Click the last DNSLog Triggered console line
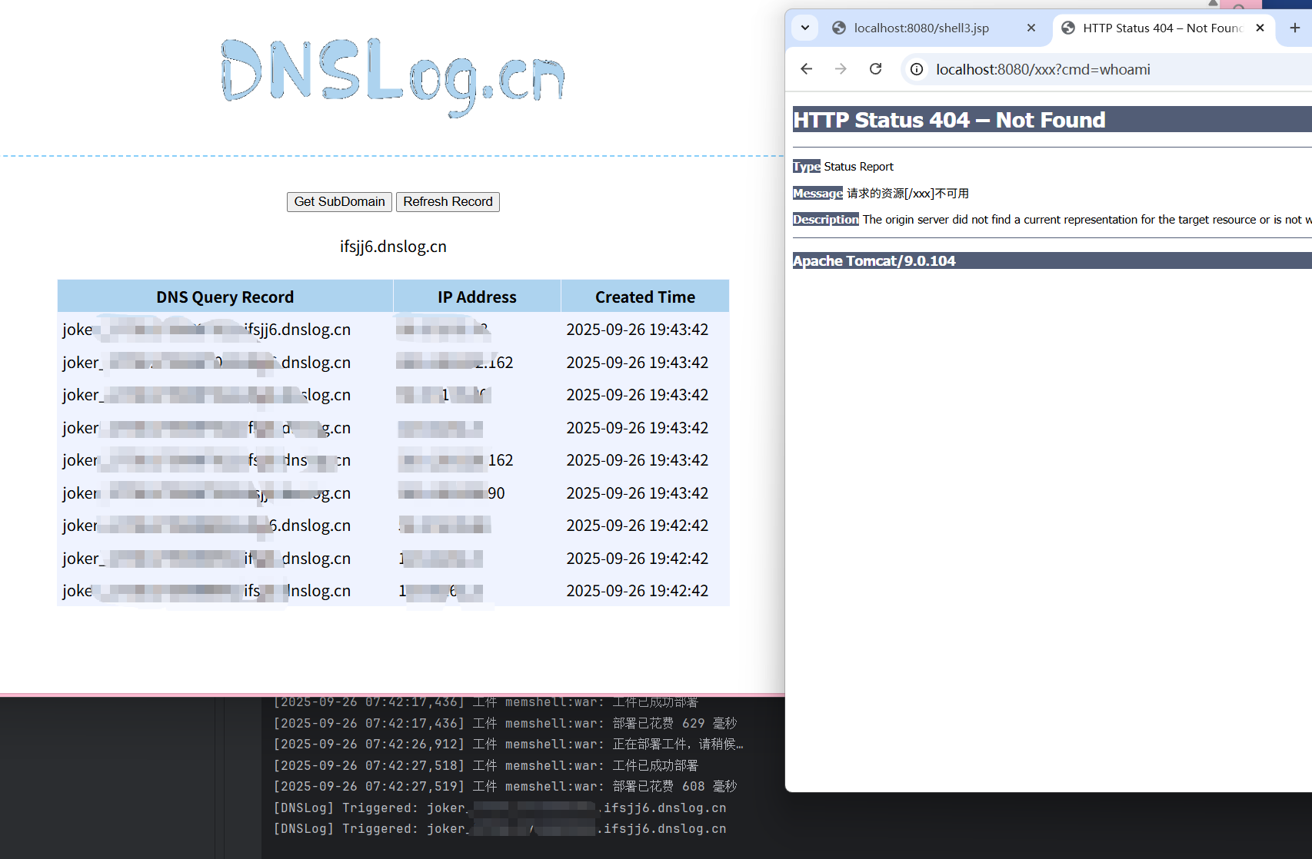This screenshot has width=1312, height=859. point(500,829)
